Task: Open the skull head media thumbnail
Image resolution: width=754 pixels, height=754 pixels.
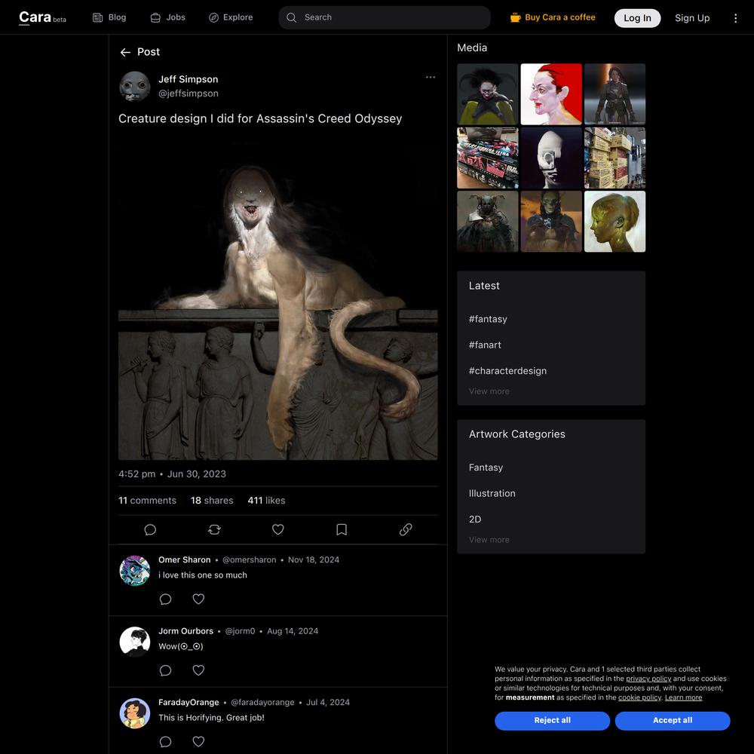Action: coord(551,158)
